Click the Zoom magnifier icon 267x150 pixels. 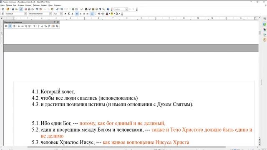pos(103,9)
